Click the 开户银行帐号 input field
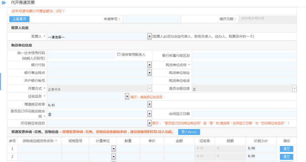The height and width of the screenshot is (162, 306). (99, 81)
